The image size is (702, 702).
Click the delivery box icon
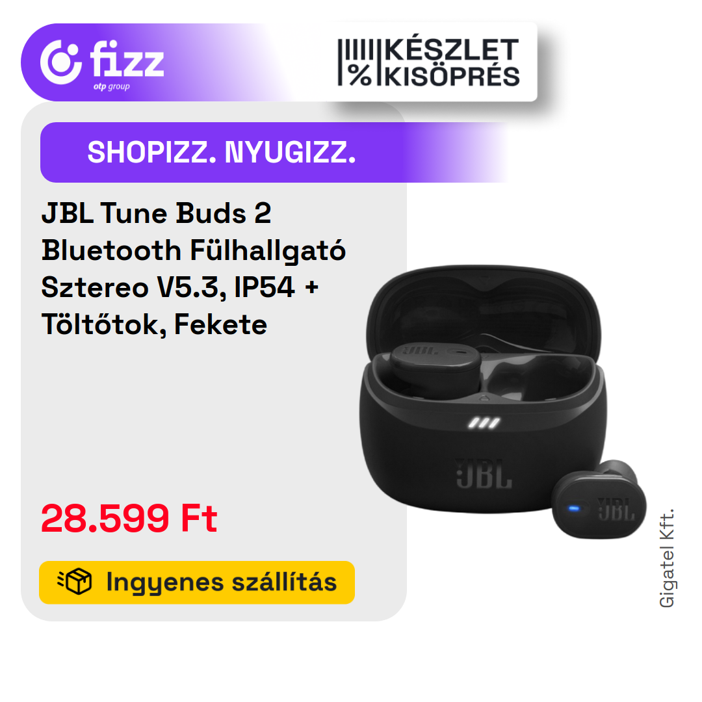(75, 582)
